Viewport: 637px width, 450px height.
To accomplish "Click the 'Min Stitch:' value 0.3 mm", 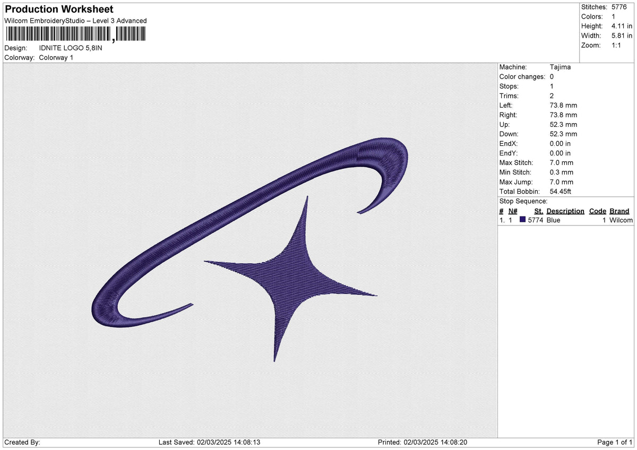I will tap(562, 172).
